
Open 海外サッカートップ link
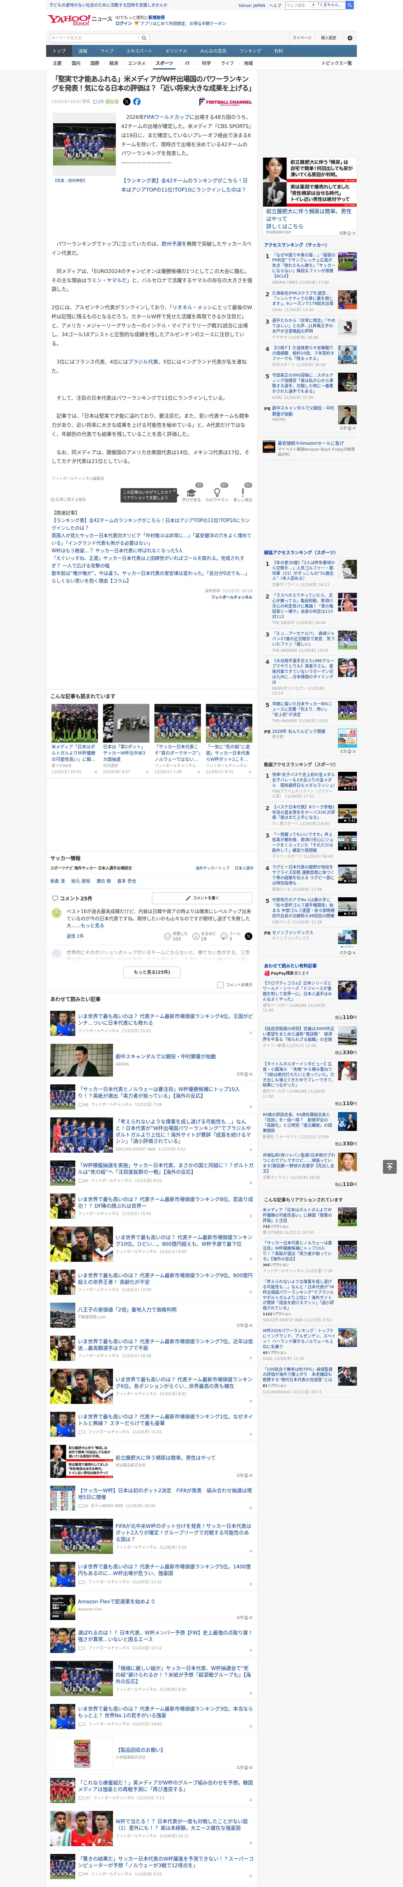tap(212, 868)
